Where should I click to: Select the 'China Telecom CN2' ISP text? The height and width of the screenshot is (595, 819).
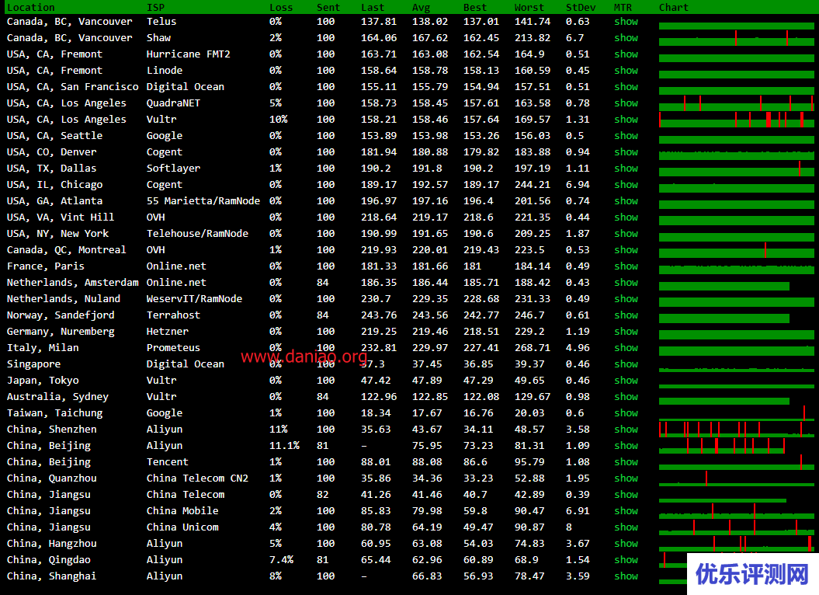pos(197,478)
